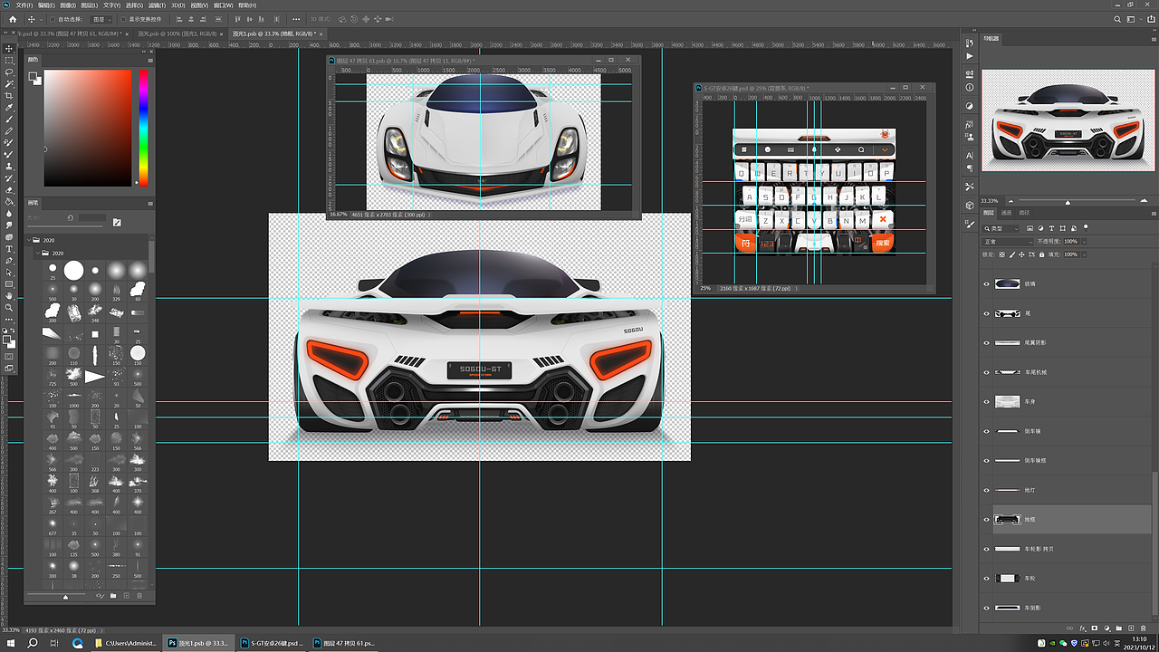
Task: Select the Rectangular Marquee tool
Action: tap(9, 60)
